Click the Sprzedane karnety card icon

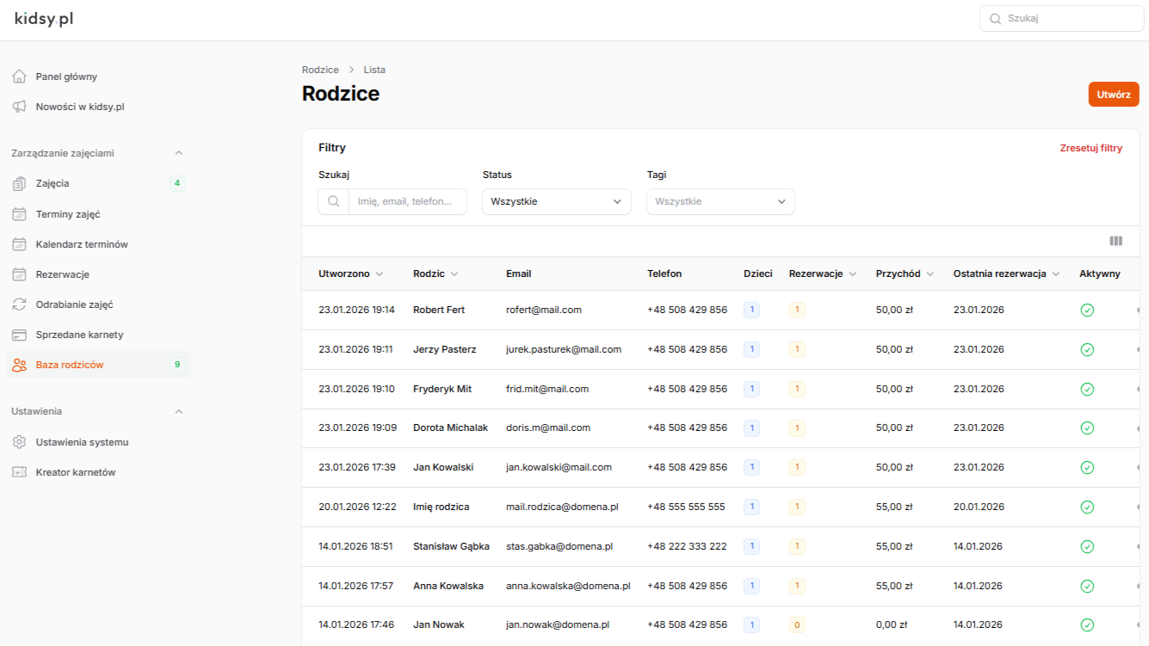pyautogui.click(x=19, y=334)
